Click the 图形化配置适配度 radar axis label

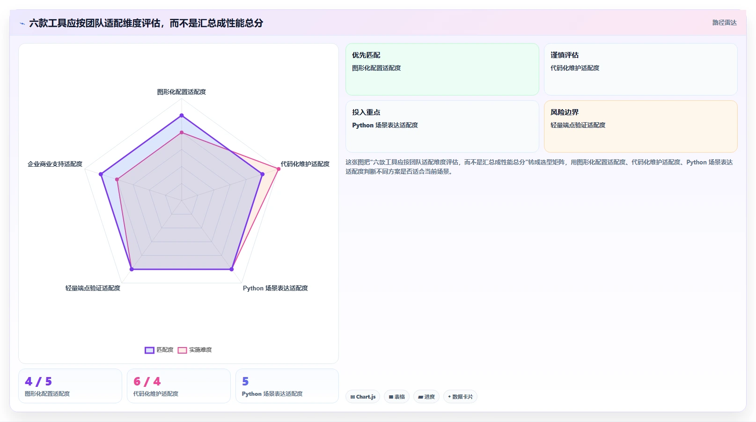(182, 92)
